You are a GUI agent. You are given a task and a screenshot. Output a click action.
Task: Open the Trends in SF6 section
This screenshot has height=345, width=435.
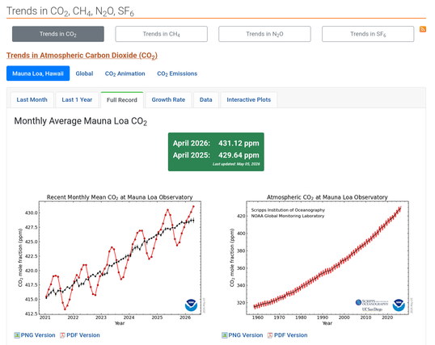(368, 34)
